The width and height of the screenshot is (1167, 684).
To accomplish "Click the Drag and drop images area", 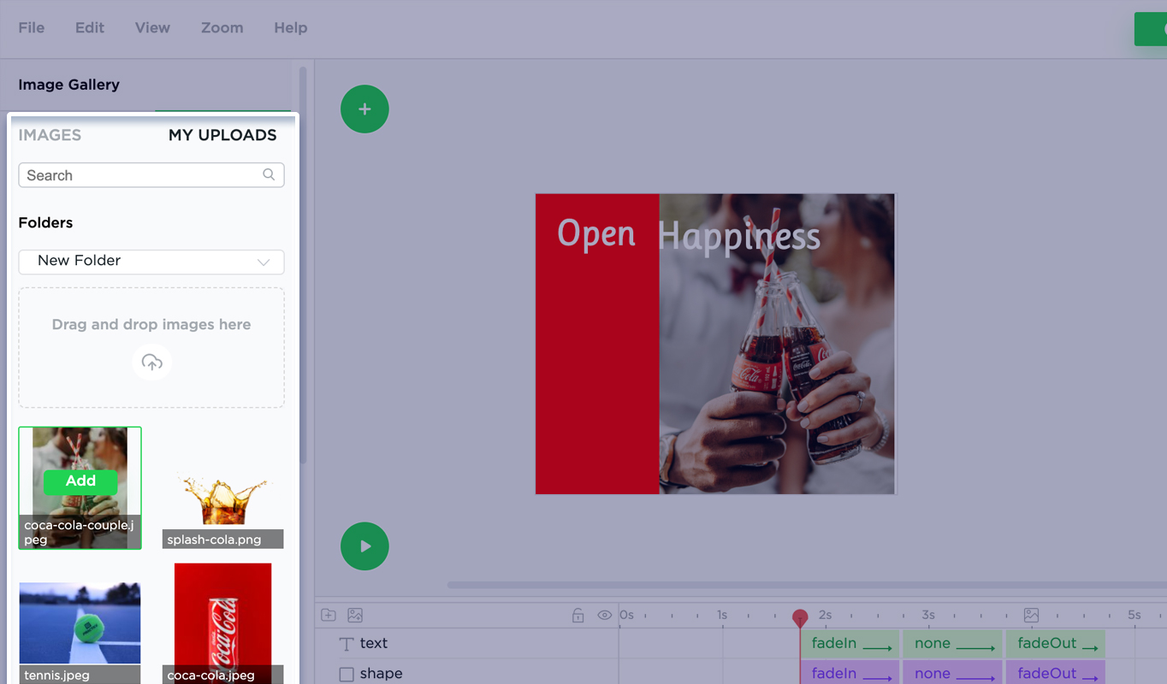I will 151,347.
